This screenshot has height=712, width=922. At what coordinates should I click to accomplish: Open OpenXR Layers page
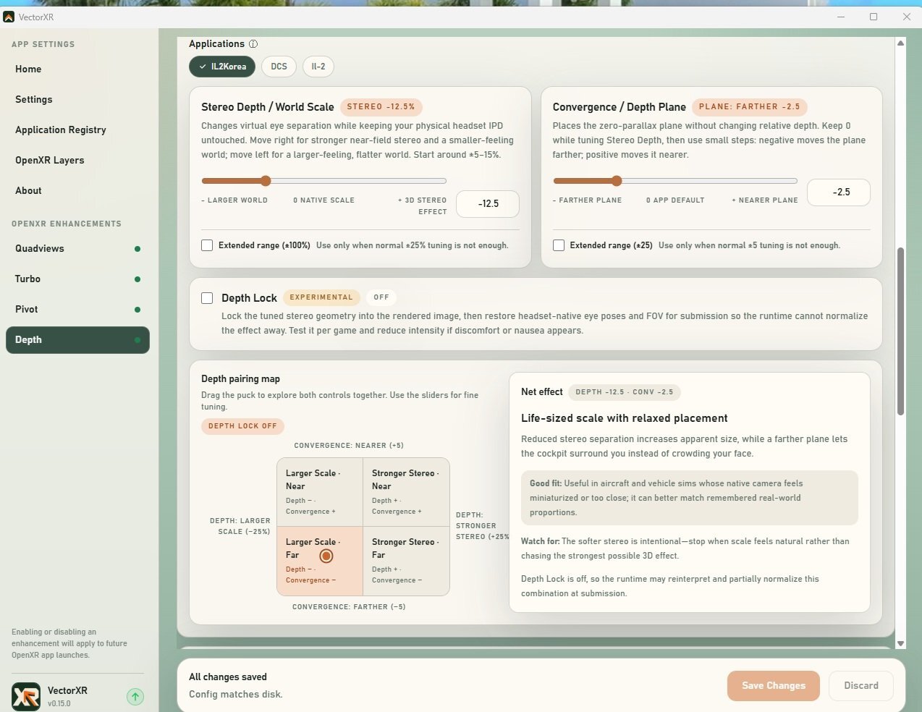coord(77,161)
